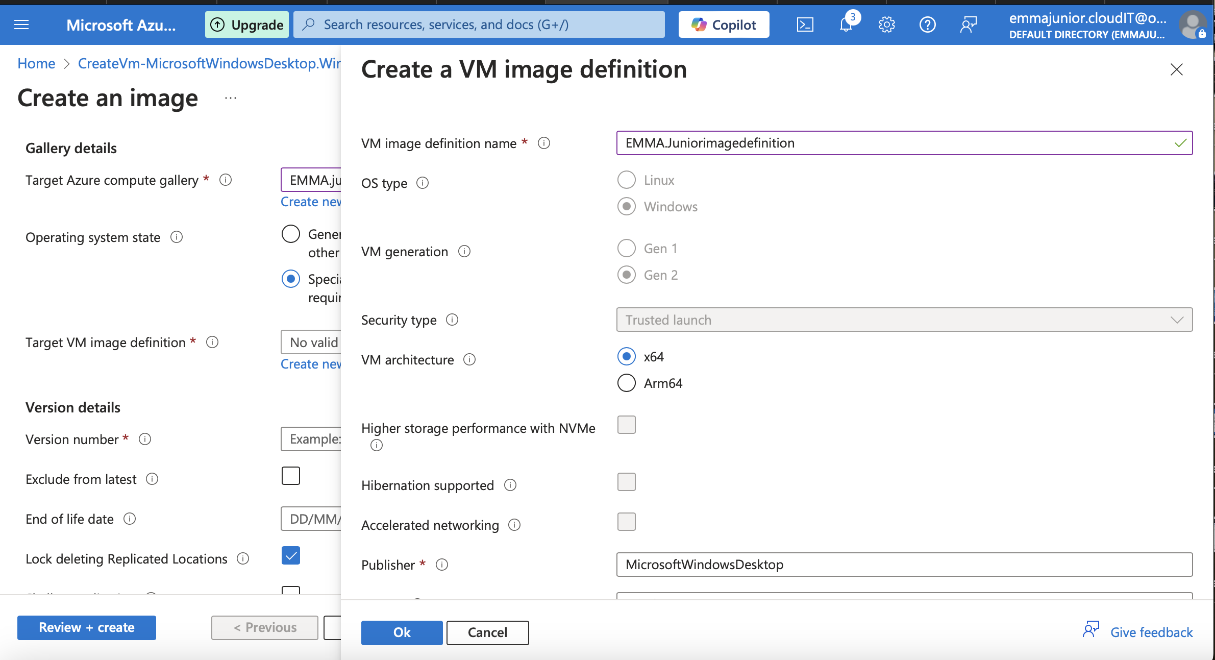Uncheck Lock deleting Replicated Locations
The height and width of the screenshot is (660, 1215).
tap(291, 555)
